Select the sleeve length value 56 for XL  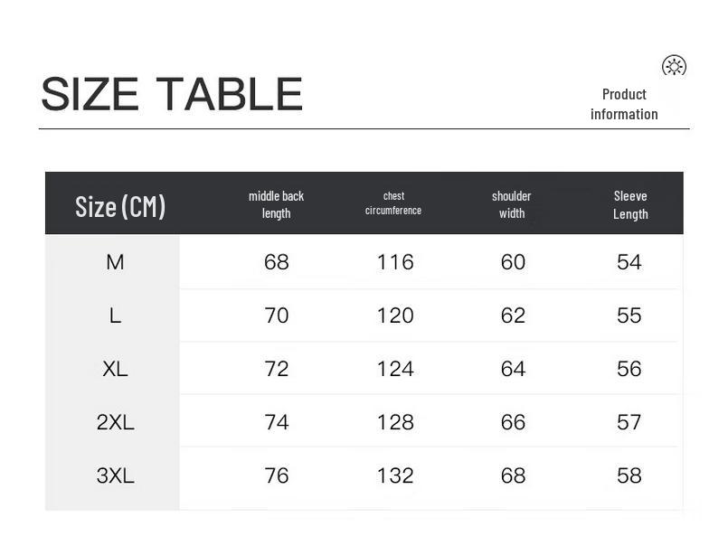[629, 369]
